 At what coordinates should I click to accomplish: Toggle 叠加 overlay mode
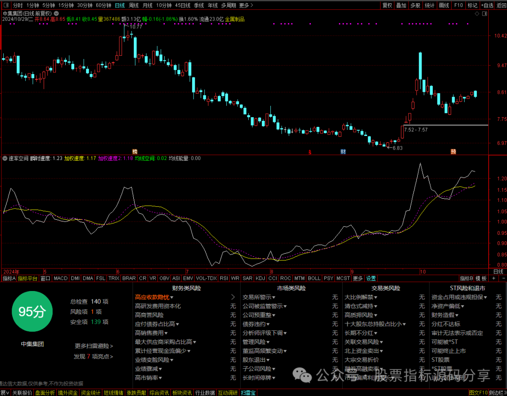click(401, 5)
